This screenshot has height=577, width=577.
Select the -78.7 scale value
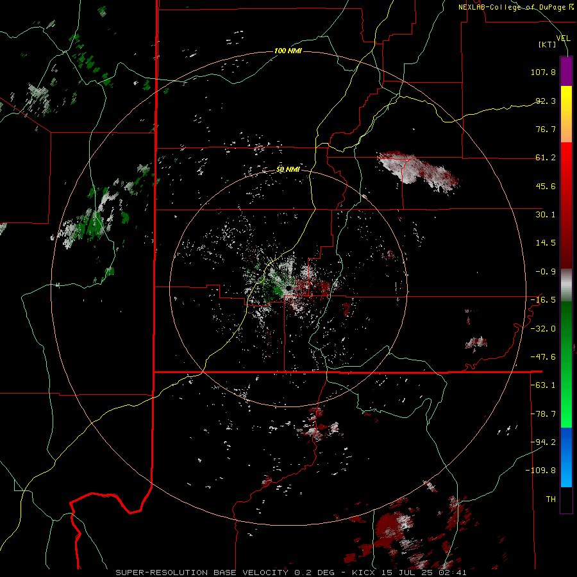tap(543, 414)
